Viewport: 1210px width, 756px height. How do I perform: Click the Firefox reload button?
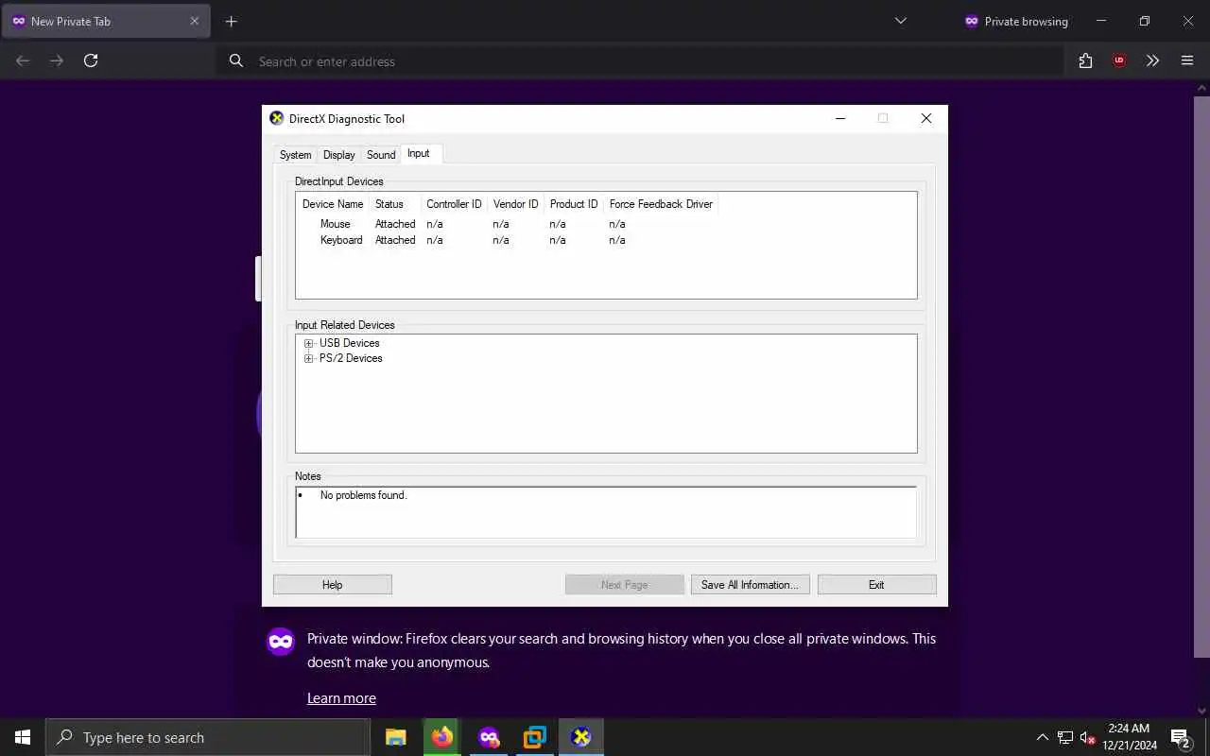coord(91,60)
